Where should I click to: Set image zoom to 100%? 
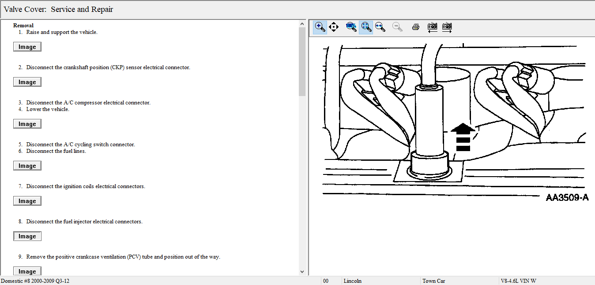[x=351, y=27]
